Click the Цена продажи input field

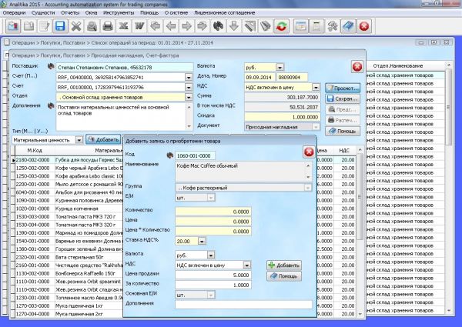pyautogui.click(x=213, y=275)
